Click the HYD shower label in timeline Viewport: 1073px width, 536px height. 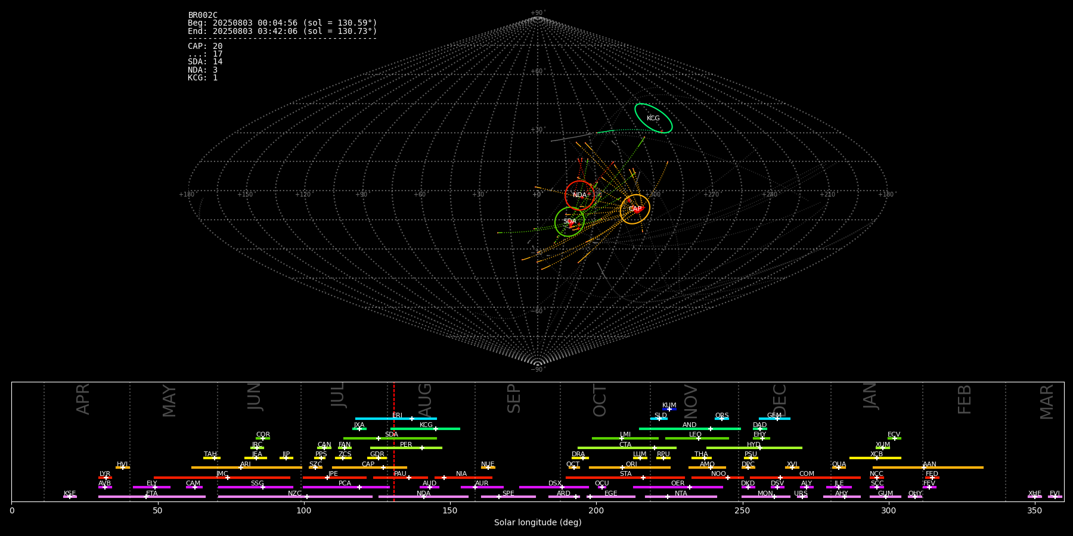point(754,445)
